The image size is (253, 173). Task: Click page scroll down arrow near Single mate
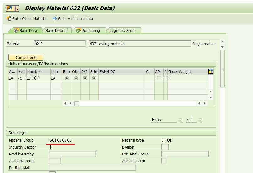point(222,47)
